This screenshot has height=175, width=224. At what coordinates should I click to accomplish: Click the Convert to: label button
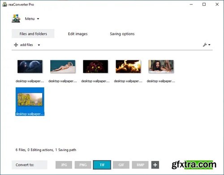pyautogui.click(x=30, y=165)
